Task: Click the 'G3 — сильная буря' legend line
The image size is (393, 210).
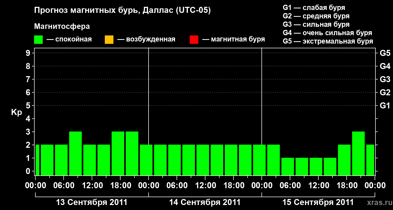Action: tap(316, 24)
